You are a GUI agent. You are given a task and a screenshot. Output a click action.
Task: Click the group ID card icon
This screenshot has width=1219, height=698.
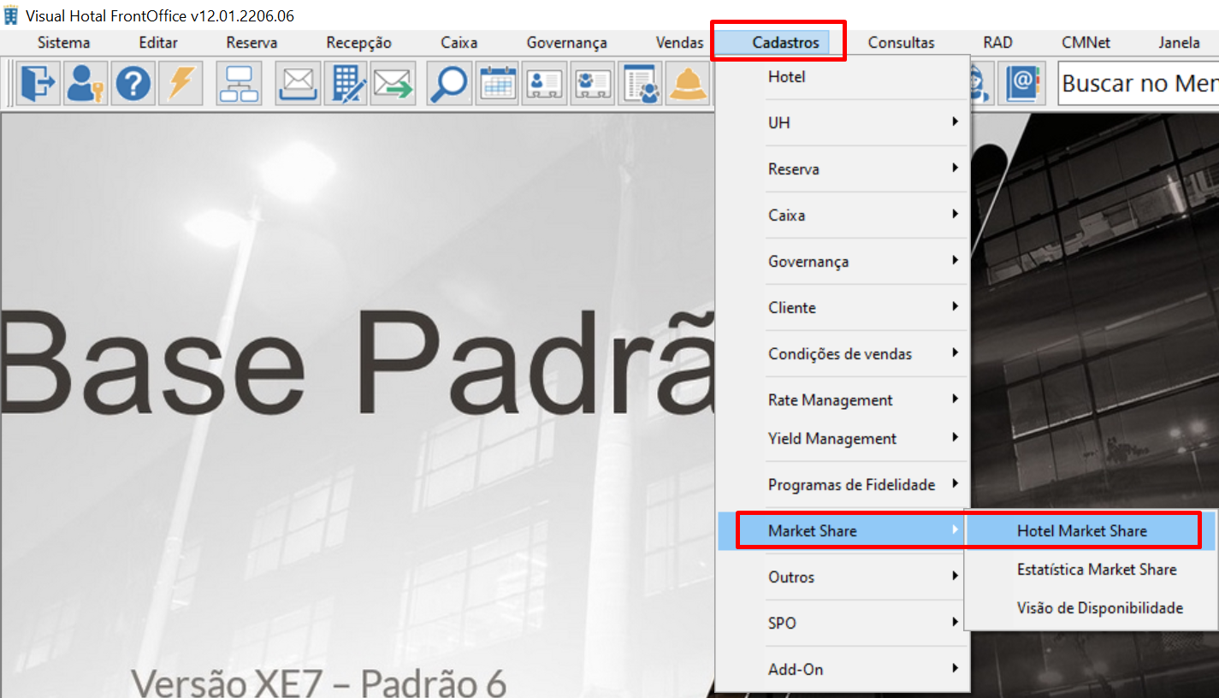(592, 84)
